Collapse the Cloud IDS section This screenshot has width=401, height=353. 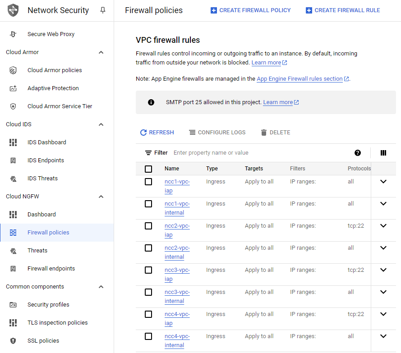[x=101, y=124]
